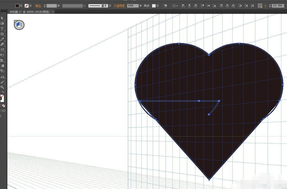Click the opacity 100% field
Image resolution: width=287 pixels, height=189 pixels.
tap(133, 6)
